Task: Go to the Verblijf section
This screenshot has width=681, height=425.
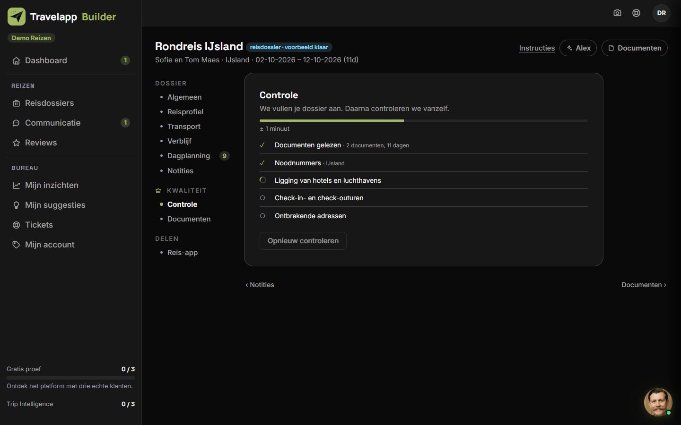Action: pyautogui.click(x=179, y=141)
